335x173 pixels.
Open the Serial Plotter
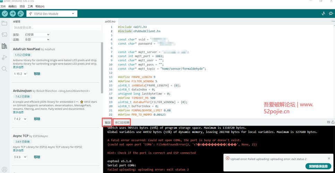(x=324, y=13)
